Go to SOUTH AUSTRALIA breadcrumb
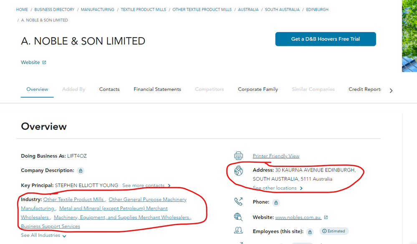Screen dimensions: 417x244 pos(282,10)
